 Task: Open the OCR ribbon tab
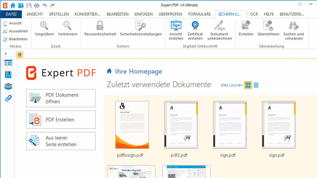[x=254, y=14]
